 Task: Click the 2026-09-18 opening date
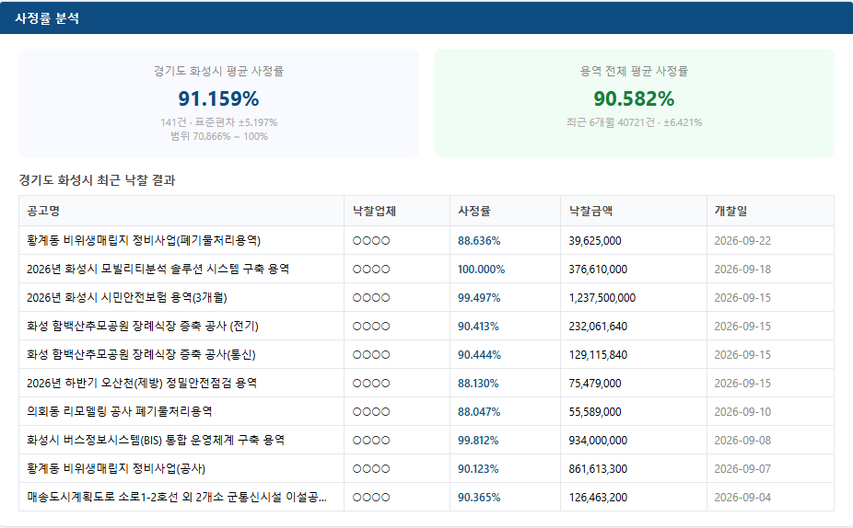742,270
